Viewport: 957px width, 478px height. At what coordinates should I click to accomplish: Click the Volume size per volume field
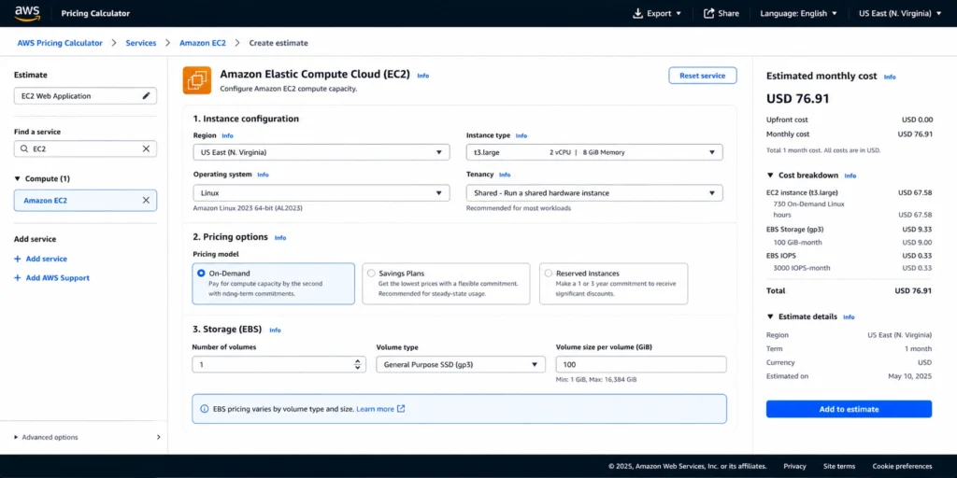click(641, 365)
